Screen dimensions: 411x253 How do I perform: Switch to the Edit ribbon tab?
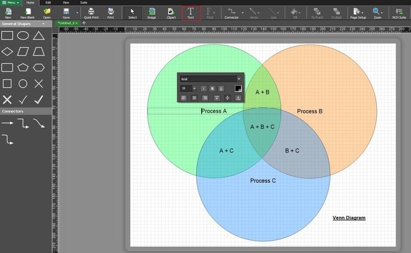[48, 2]
